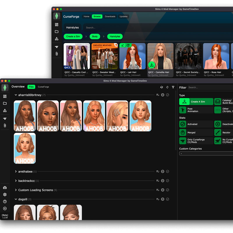The height and width of the screenshot is (233, 233).
Task: Click the minus-circle icon for the dogsill group
Action: 163,199
